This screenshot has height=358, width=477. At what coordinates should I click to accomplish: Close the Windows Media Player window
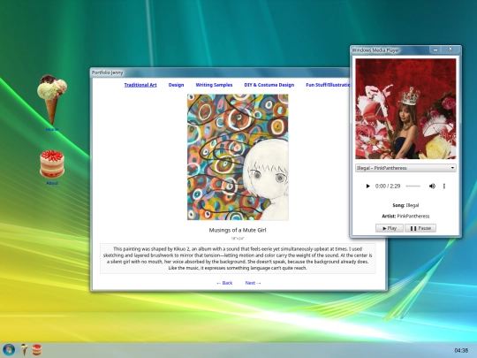[450, 50]
